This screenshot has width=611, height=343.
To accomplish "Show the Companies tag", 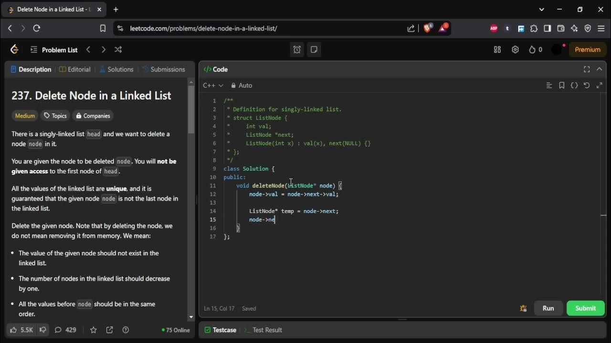I will 93,116.
